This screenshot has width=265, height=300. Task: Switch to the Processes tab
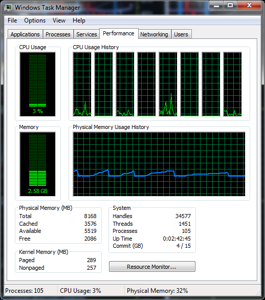pyautogui.click(x=58, y=34)
